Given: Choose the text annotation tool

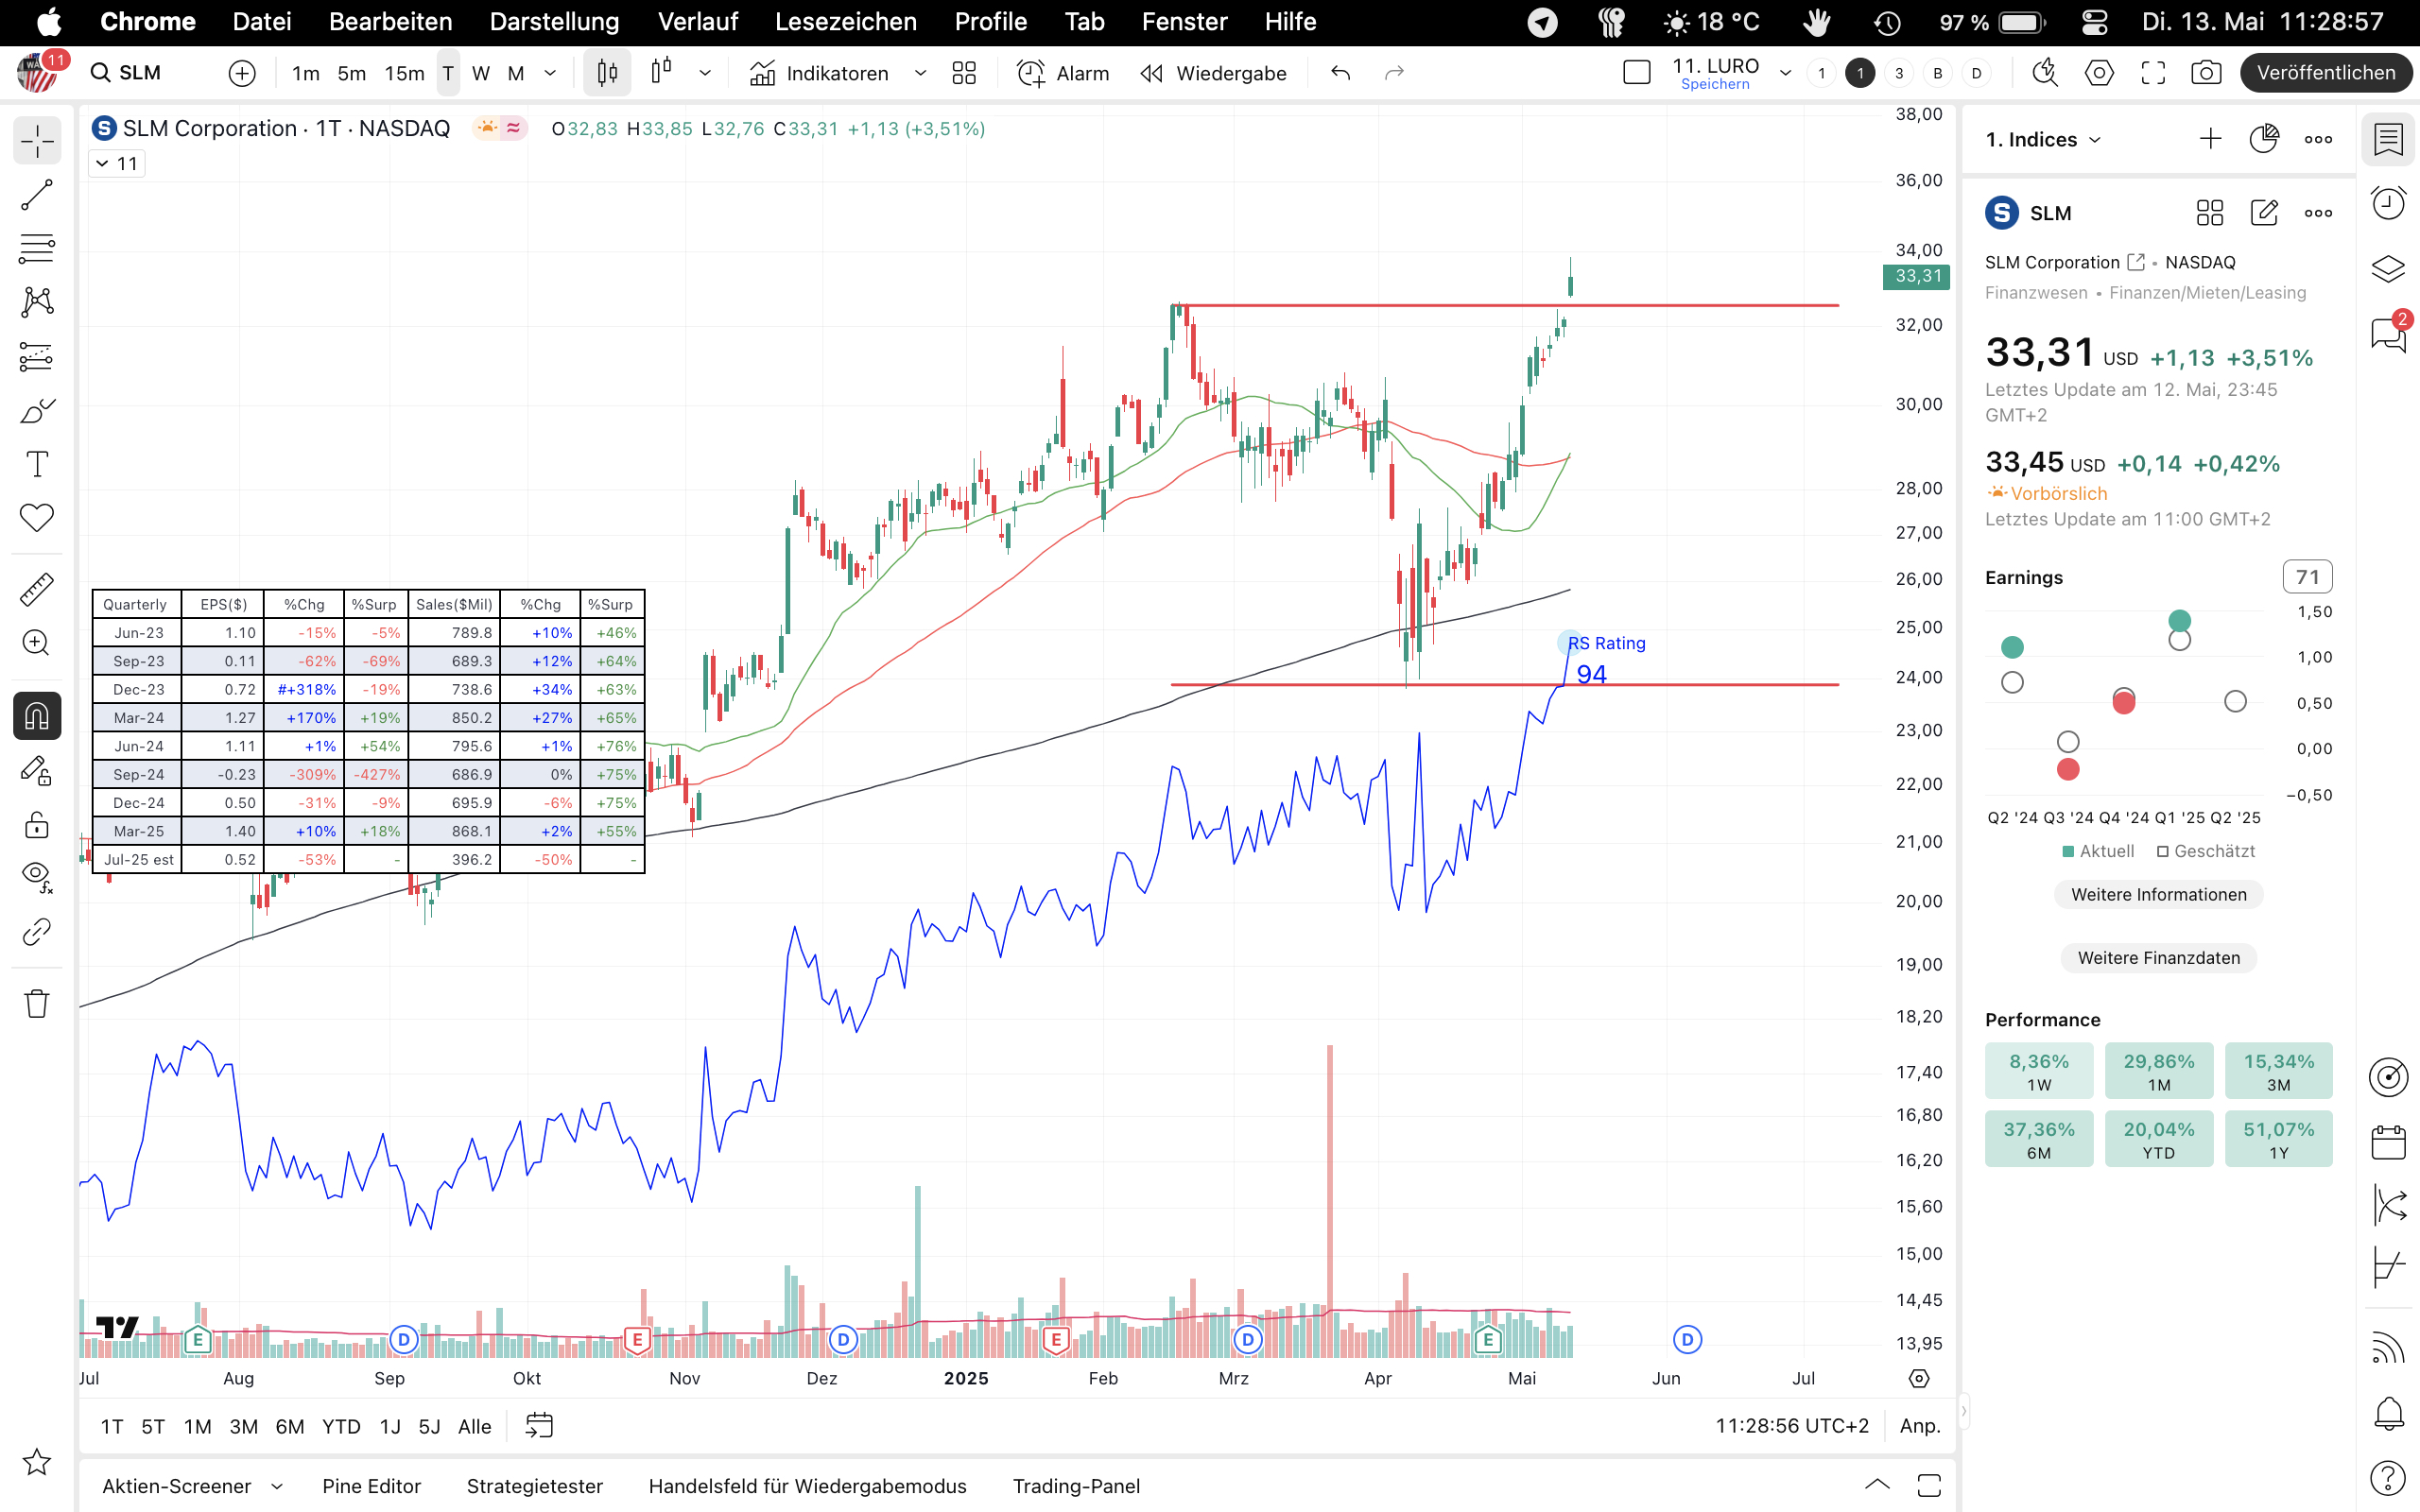Looking at the screenshot, I should coord(37,464).
